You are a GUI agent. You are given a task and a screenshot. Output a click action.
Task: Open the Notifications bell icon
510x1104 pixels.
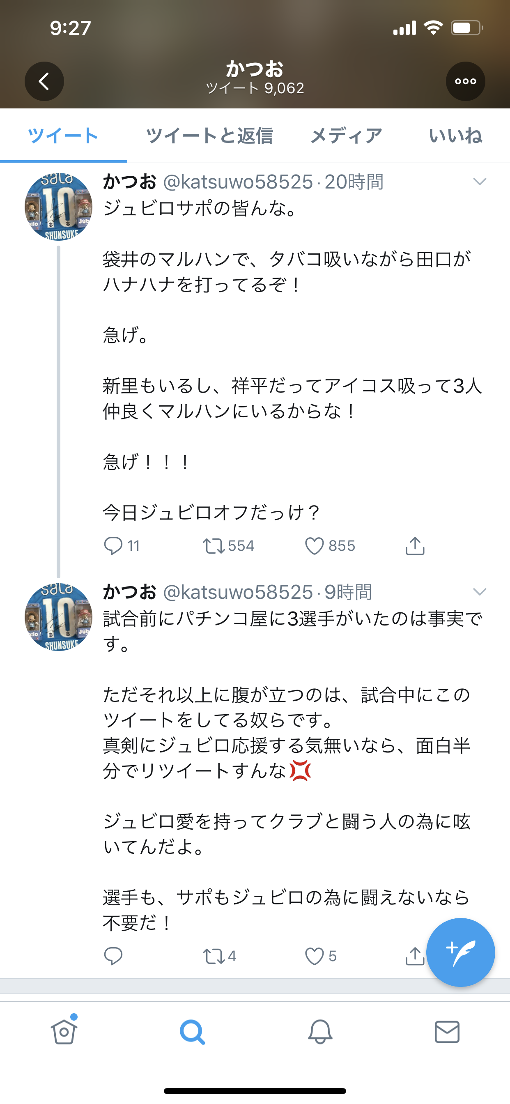point(320,1031)
